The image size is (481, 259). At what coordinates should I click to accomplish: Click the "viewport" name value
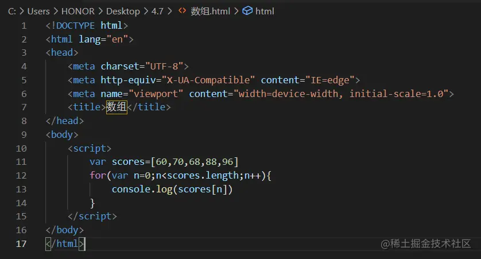(156, 94)
